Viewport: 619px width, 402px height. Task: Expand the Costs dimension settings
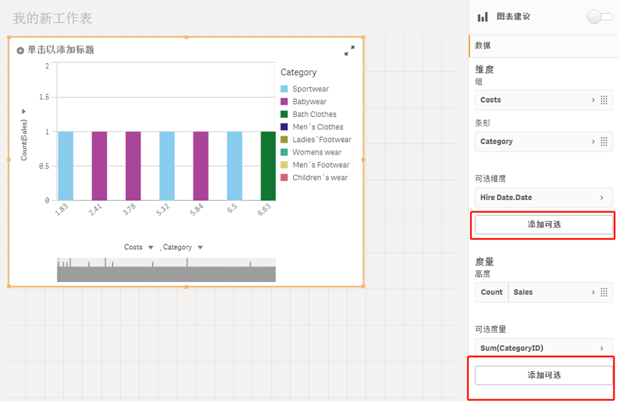(593, 100)
